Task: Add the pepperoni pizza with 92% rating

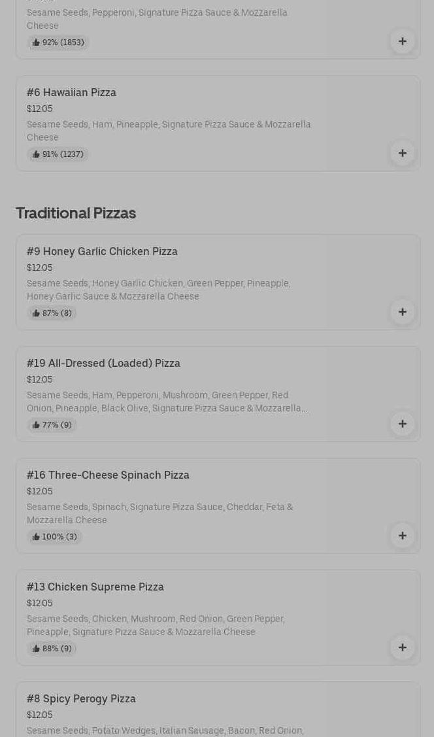Action: [x=402, y=41]
